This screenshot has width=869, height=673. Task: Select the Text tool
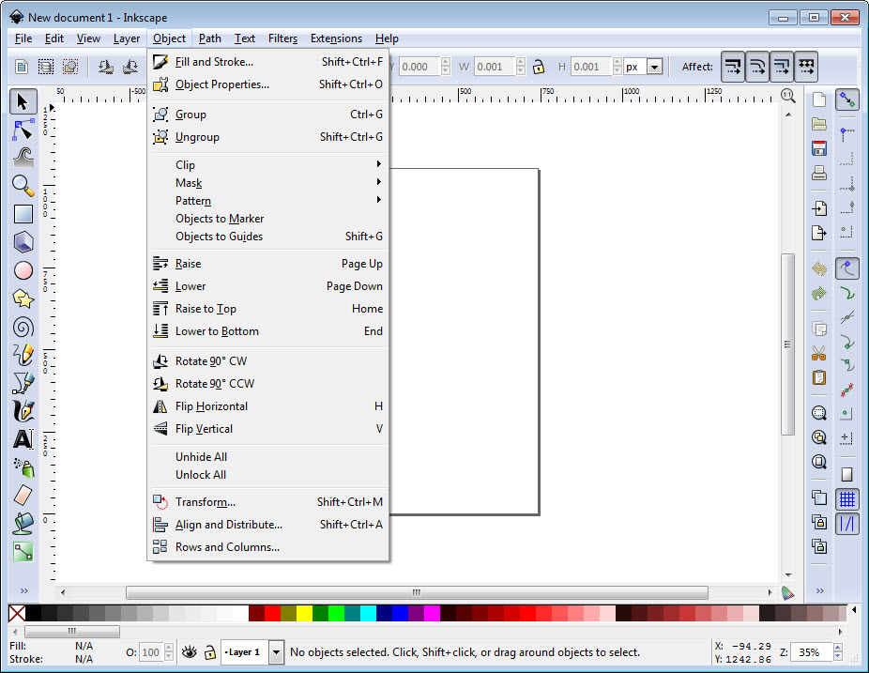point(23,439)
